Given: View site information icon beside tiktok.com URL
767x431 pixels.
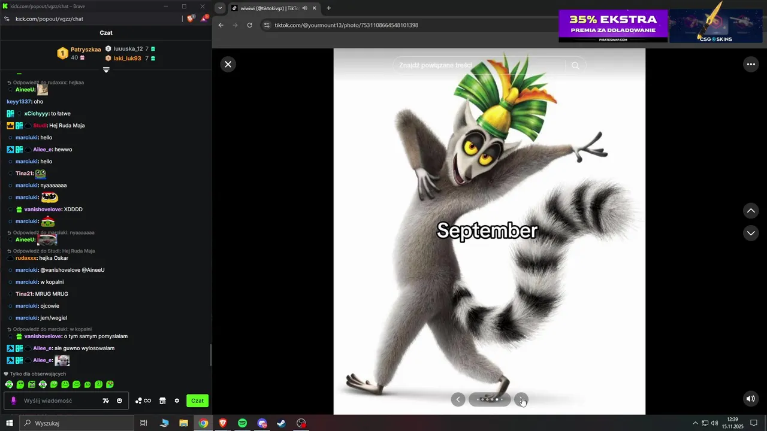Looking at the screenshot, I should tap(267, 25).
